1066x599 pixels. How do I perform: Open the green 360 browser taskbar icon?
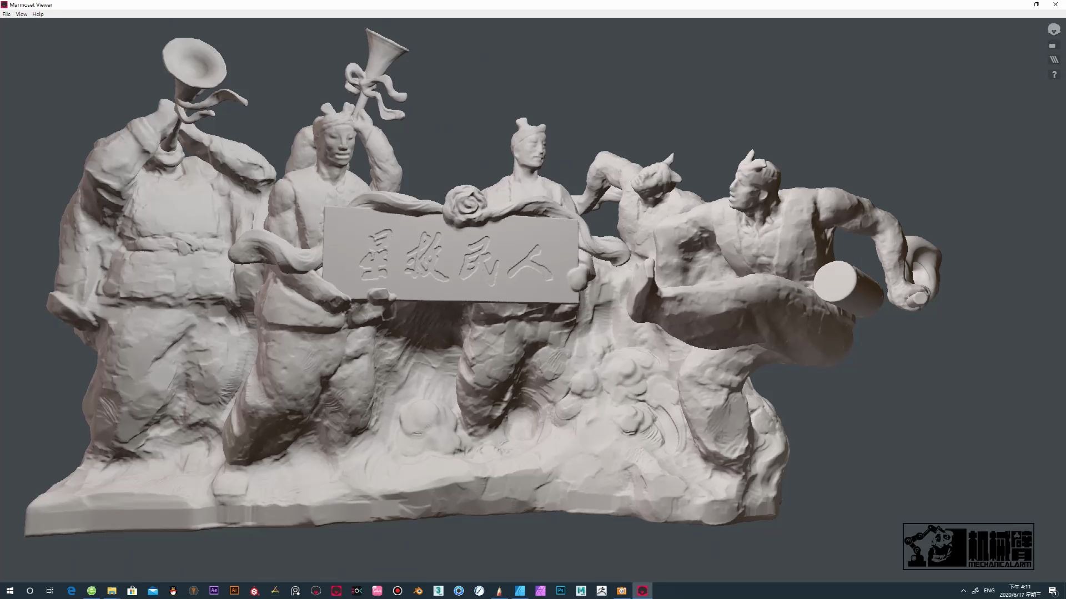pyautogui.click(x=92, y=591)
